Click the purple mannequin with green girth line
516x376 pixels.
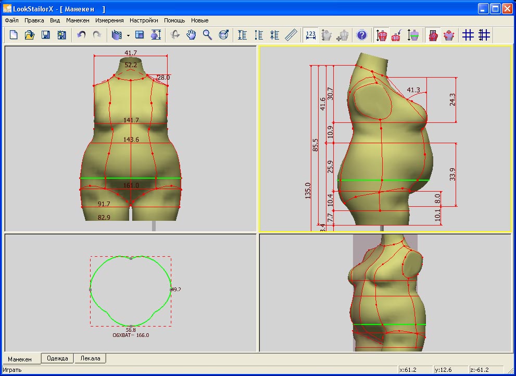[x=413, y=34]
